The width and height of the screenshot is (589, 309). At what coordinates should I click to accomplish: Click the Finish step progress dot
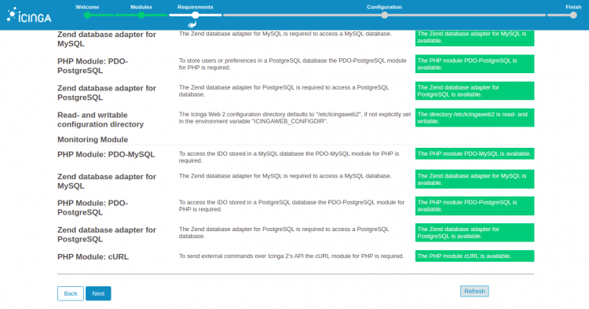point(573,15)
